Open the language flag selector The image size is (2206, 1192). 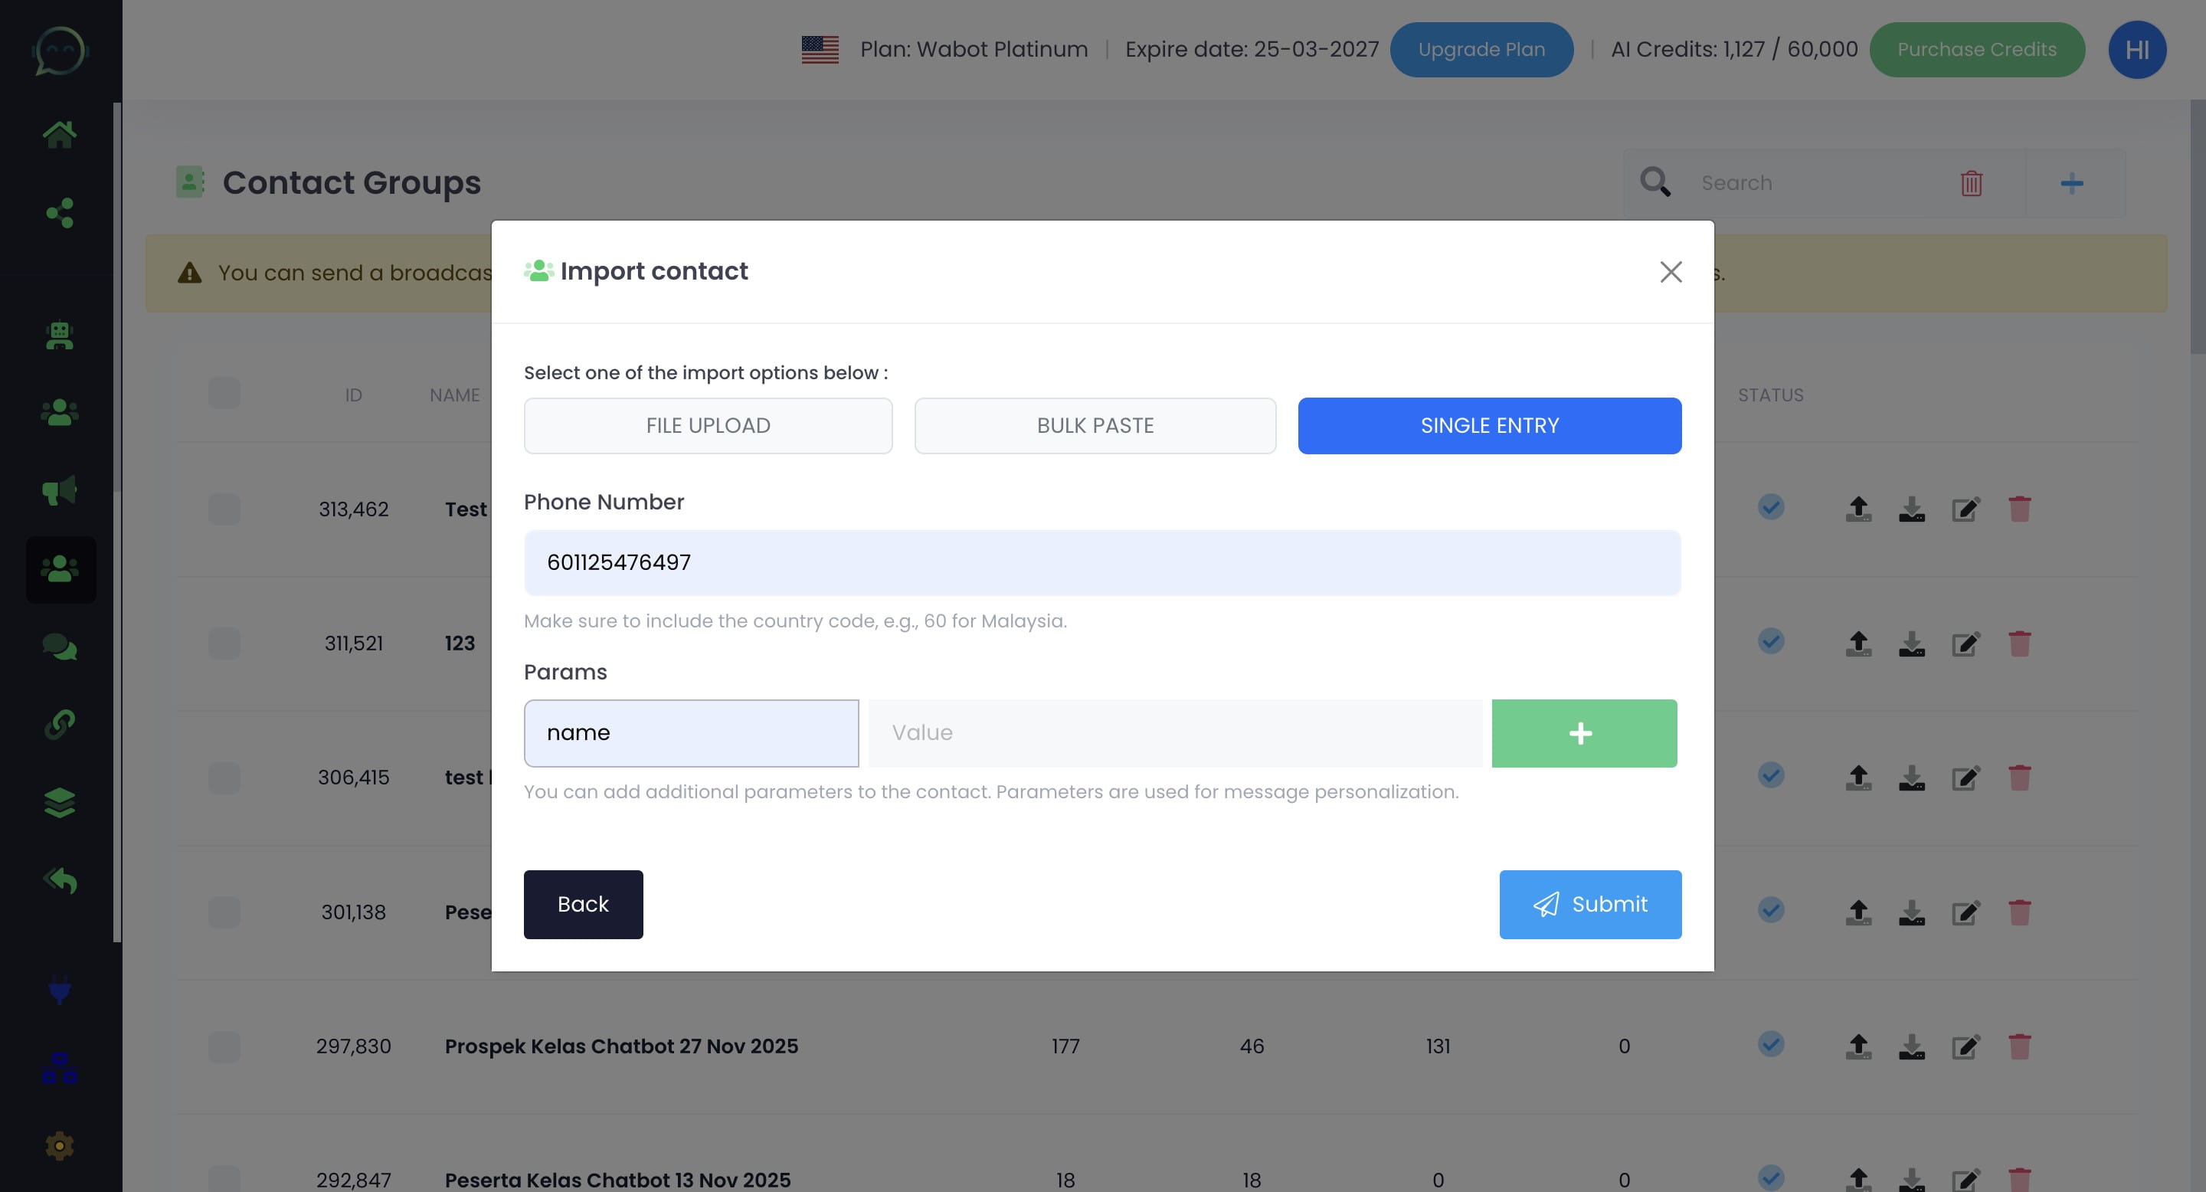[x=820, y=50]
